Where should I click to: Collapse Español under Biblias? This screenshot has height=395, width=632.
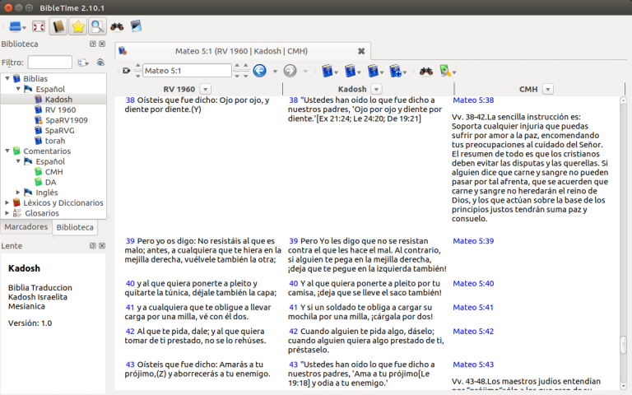point(18,89)
